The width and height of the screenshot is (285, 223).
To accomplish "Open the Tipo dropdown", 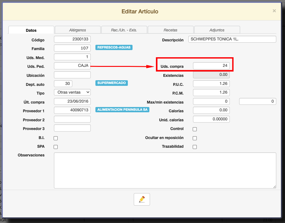I will point(72,92).
